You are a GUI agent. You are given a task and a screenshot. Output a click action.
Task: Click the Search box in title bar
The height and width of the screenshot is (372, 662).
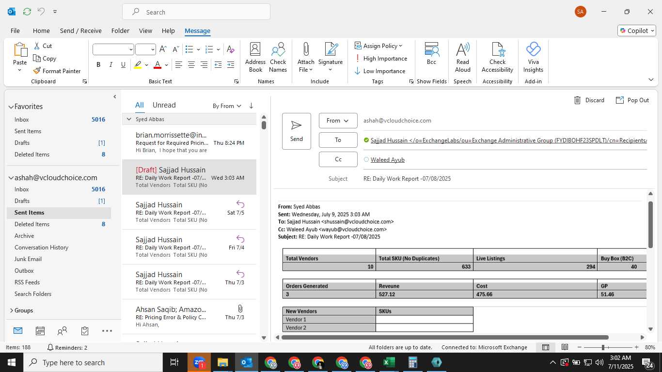click(196, 12)
